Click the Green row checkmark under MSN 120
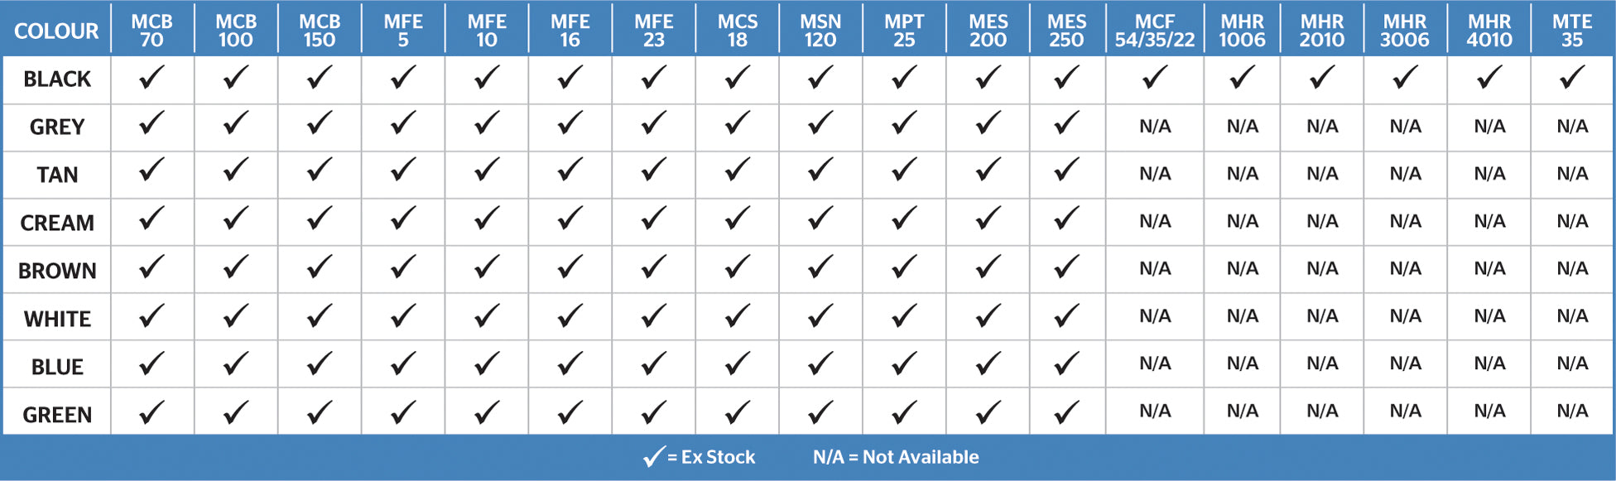This screenshot has width=1616, height=481. pyautogui.click(x=820, y=411)
